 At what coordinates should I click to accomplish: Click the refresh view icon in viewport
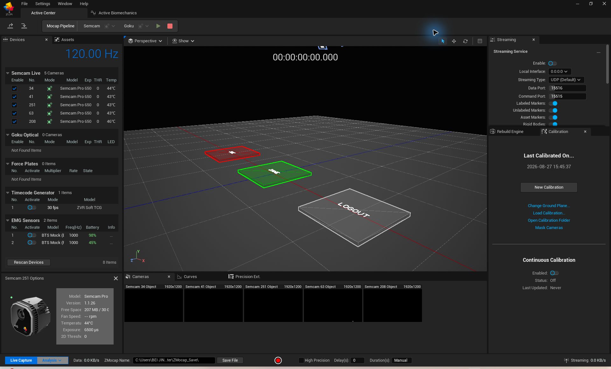click(465, 41)
